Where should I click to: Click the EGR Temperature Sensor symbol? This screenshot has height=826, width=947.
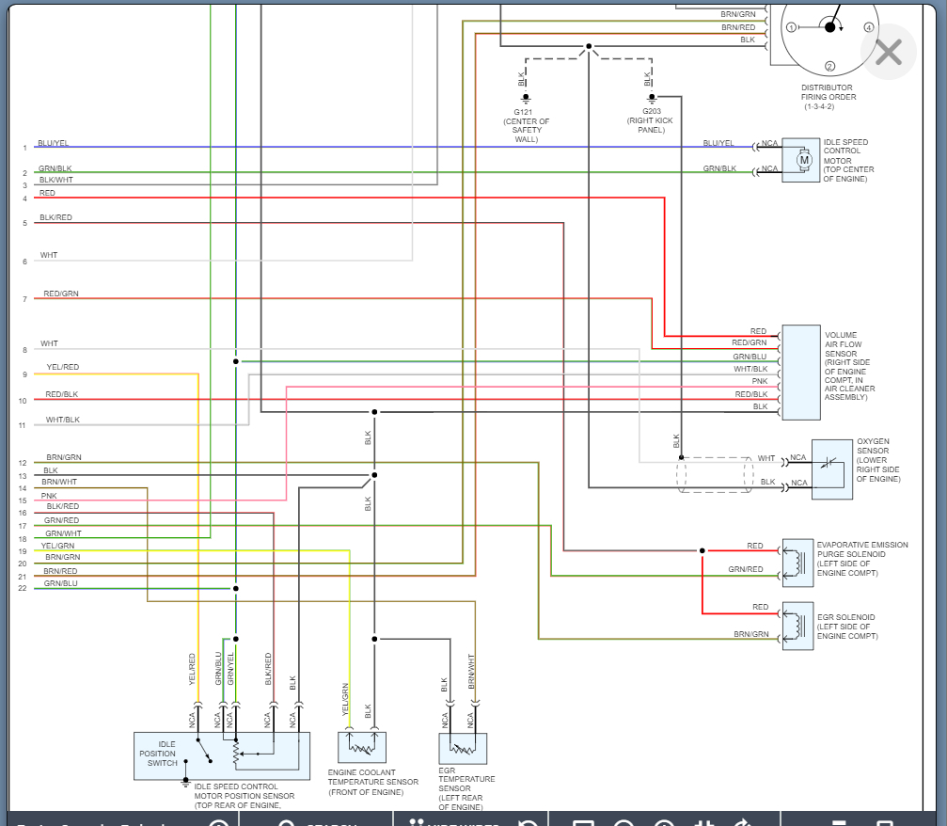click(x=463, y=749)
